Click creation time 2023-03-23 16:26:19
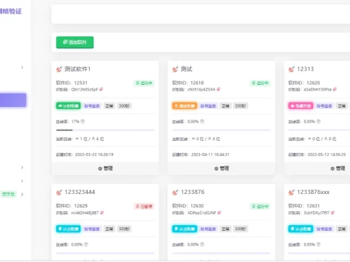Viewport: 350px width, 262px height. (x=94, y=154)
